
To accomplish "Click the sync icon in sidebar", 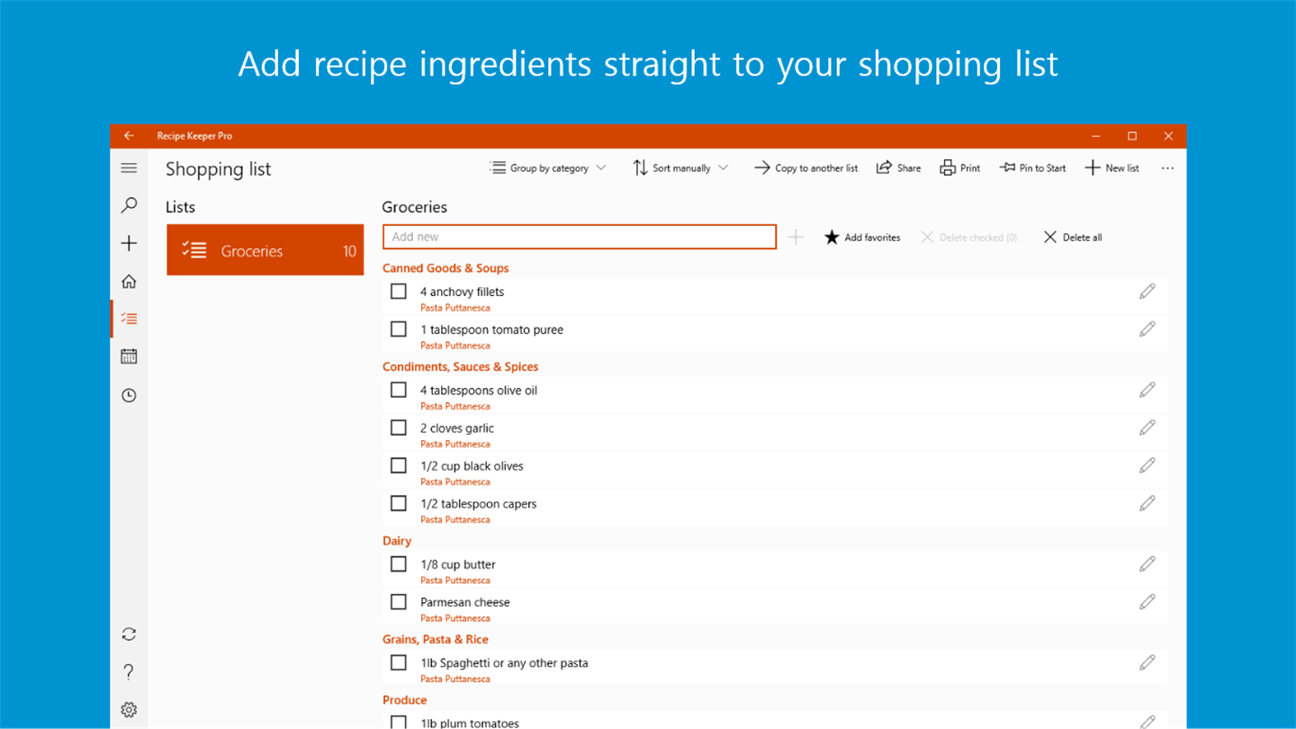I will tap(129, 634).
